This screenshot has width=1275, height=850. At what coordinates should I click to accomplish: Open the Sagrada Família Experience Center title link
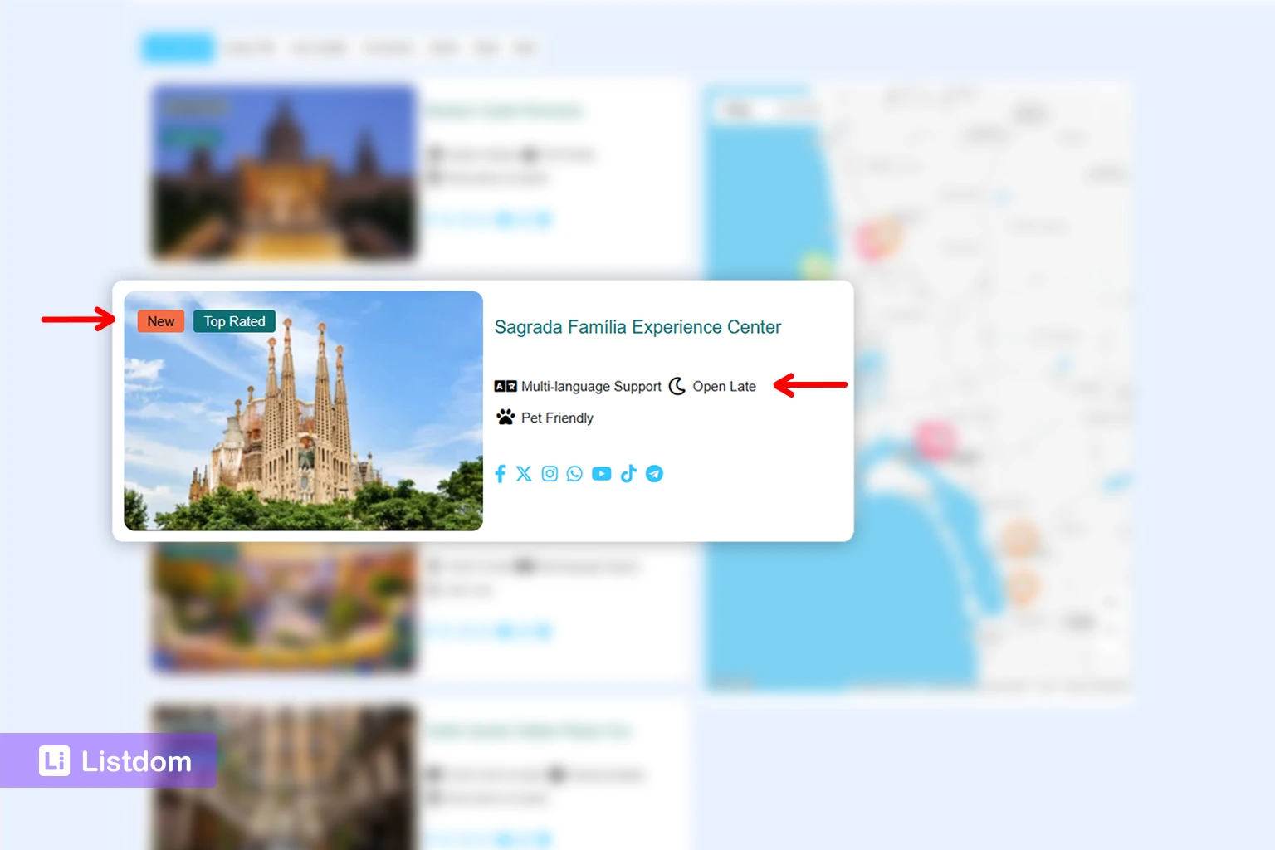[637, 327]
